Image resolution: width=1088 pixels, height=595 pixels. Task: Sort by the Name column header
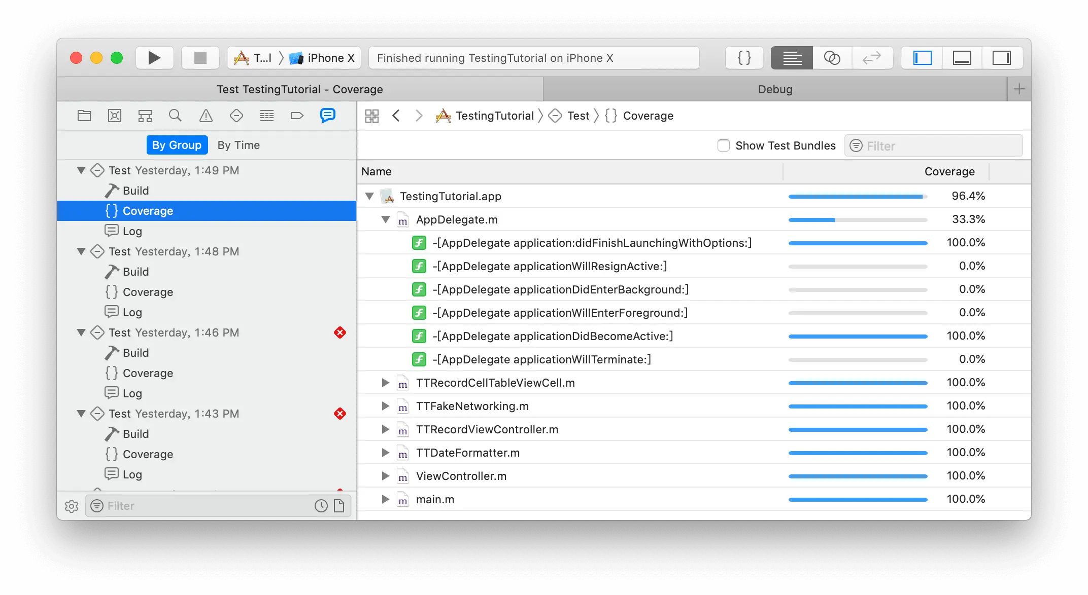[570, 171]
